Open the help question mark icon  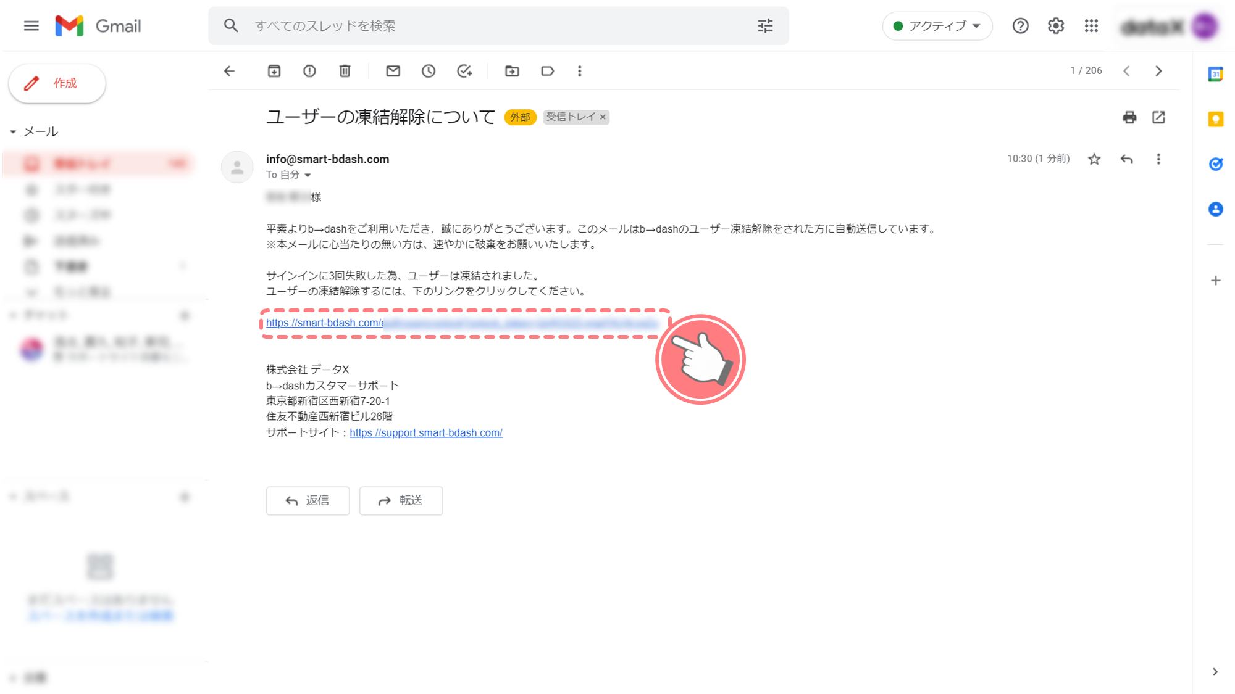click(x=1020, y=26)
